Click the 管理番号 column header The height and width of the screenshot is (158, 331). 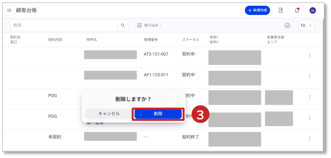151,40
